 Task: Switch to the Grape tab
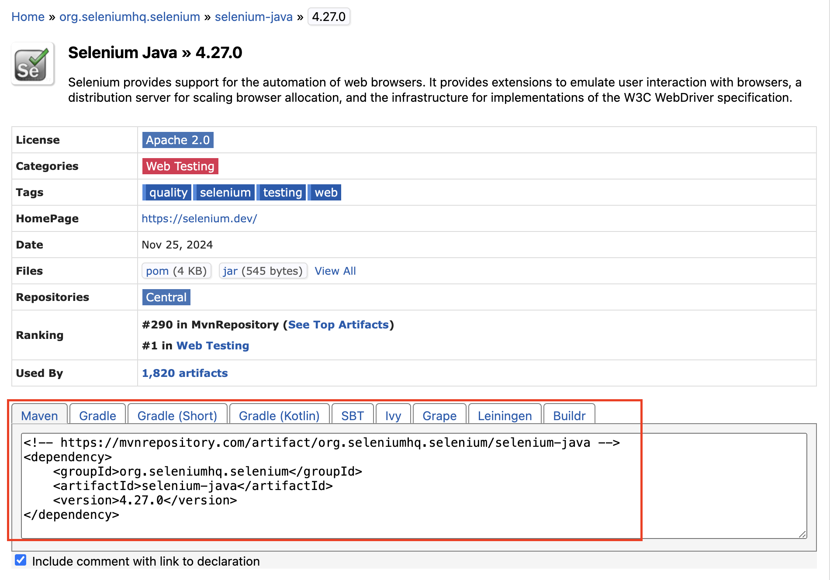pos(439,415)
